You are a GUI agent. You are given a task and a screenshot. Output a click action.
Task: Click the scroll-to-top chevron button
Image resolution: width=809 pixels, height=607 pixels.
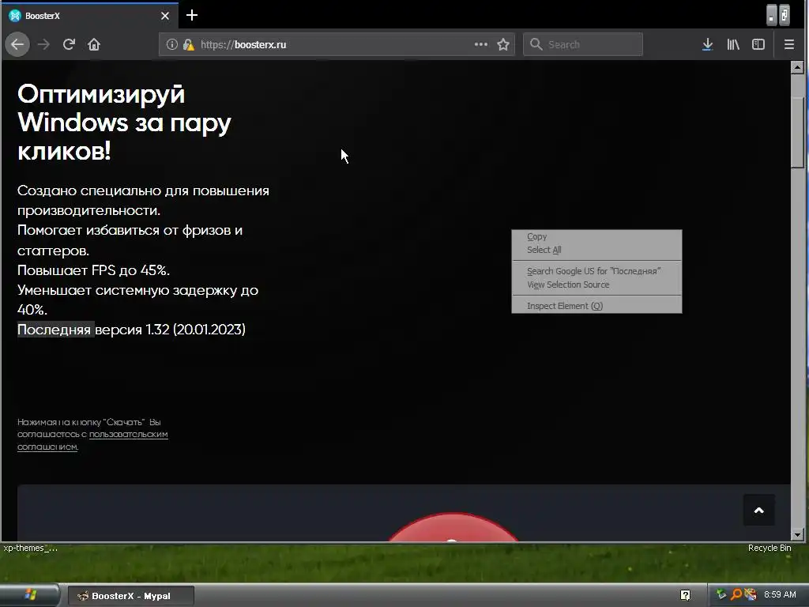759,511
